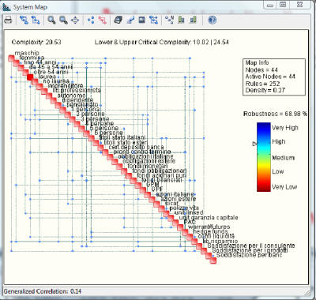Click the 'Map Info' heading
The image size is (316, 300).
pos(257,62)
